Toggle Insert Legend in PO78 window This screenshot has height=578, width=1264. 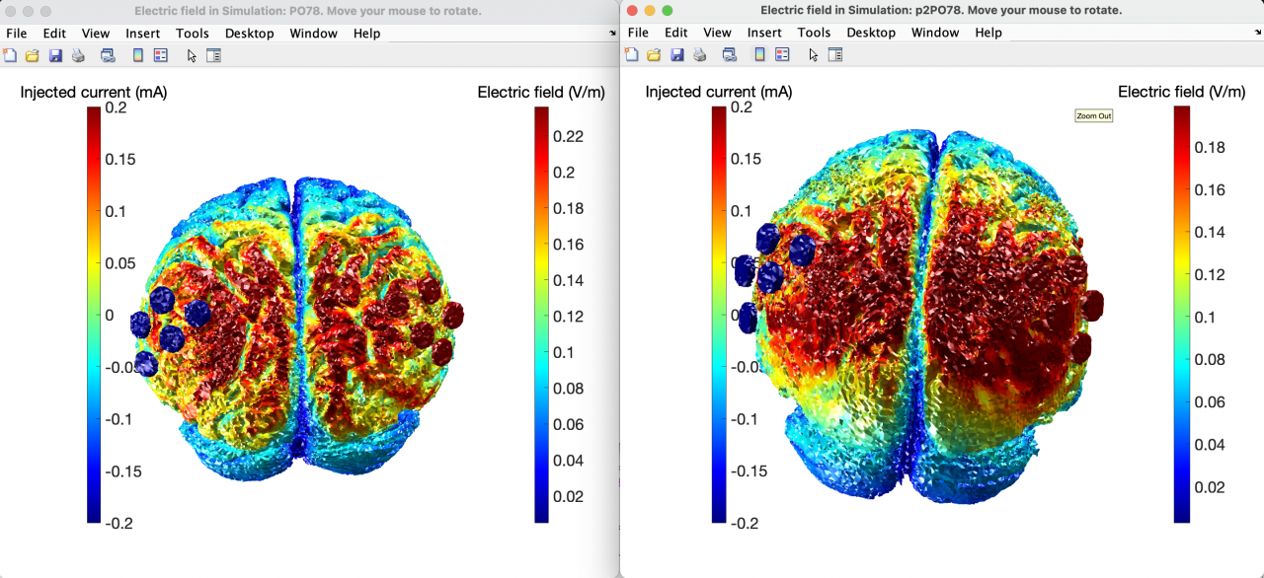161,55
